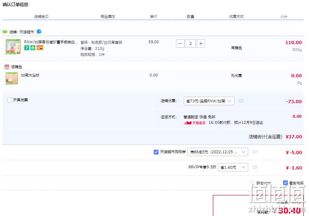Image resolution: width=309 pixels, height=216 pixels.
Task: Open the 如薇沐浴球 gift name link
Action: pyautogui.click(x=30, y=75)
